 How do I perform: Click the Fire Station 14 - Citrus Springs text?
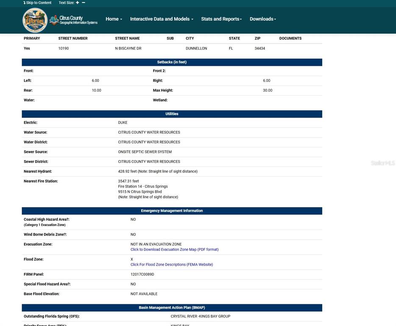(143, 186)
